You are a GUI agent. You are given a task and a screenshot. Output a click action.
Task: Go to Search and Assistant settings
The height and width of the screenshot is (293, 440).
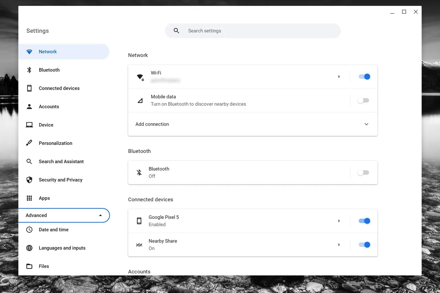[61, 161]
